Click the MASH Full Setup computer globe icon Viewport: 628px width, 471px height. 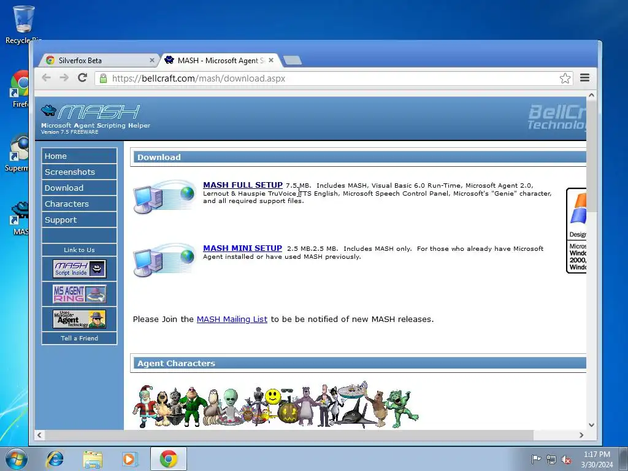tap(164, 196)
